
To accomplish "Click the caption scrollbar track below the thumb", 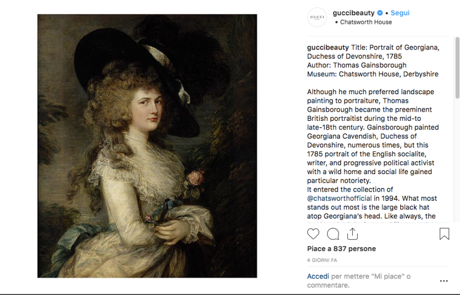I will 457,161.
